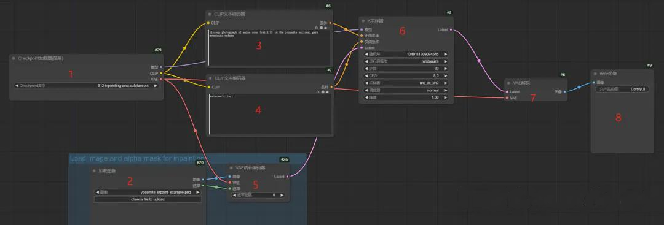Collapse the Checkpoint loader node using its title dot
The width and height of the screenshot is (664, 225).
click(x=14, y=58)
